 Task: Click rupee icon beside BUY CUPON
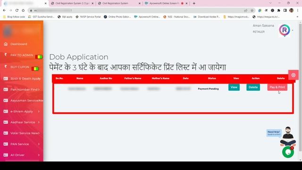(x=6, y=67)
